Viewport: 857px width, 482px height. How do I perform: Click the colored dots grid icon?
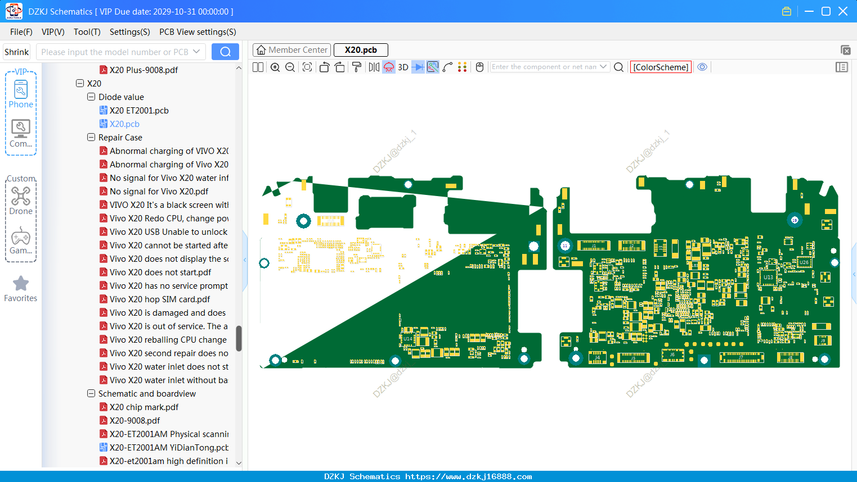pos(463,67)
